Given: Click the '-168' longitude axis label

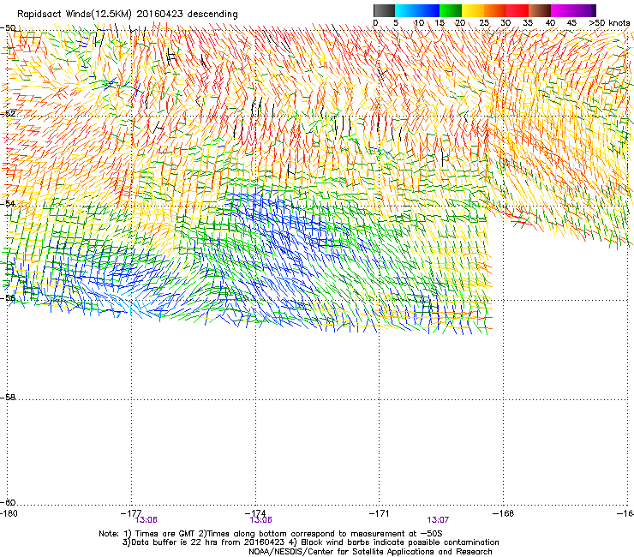Looking at the screenshot, I should point(504,513).
